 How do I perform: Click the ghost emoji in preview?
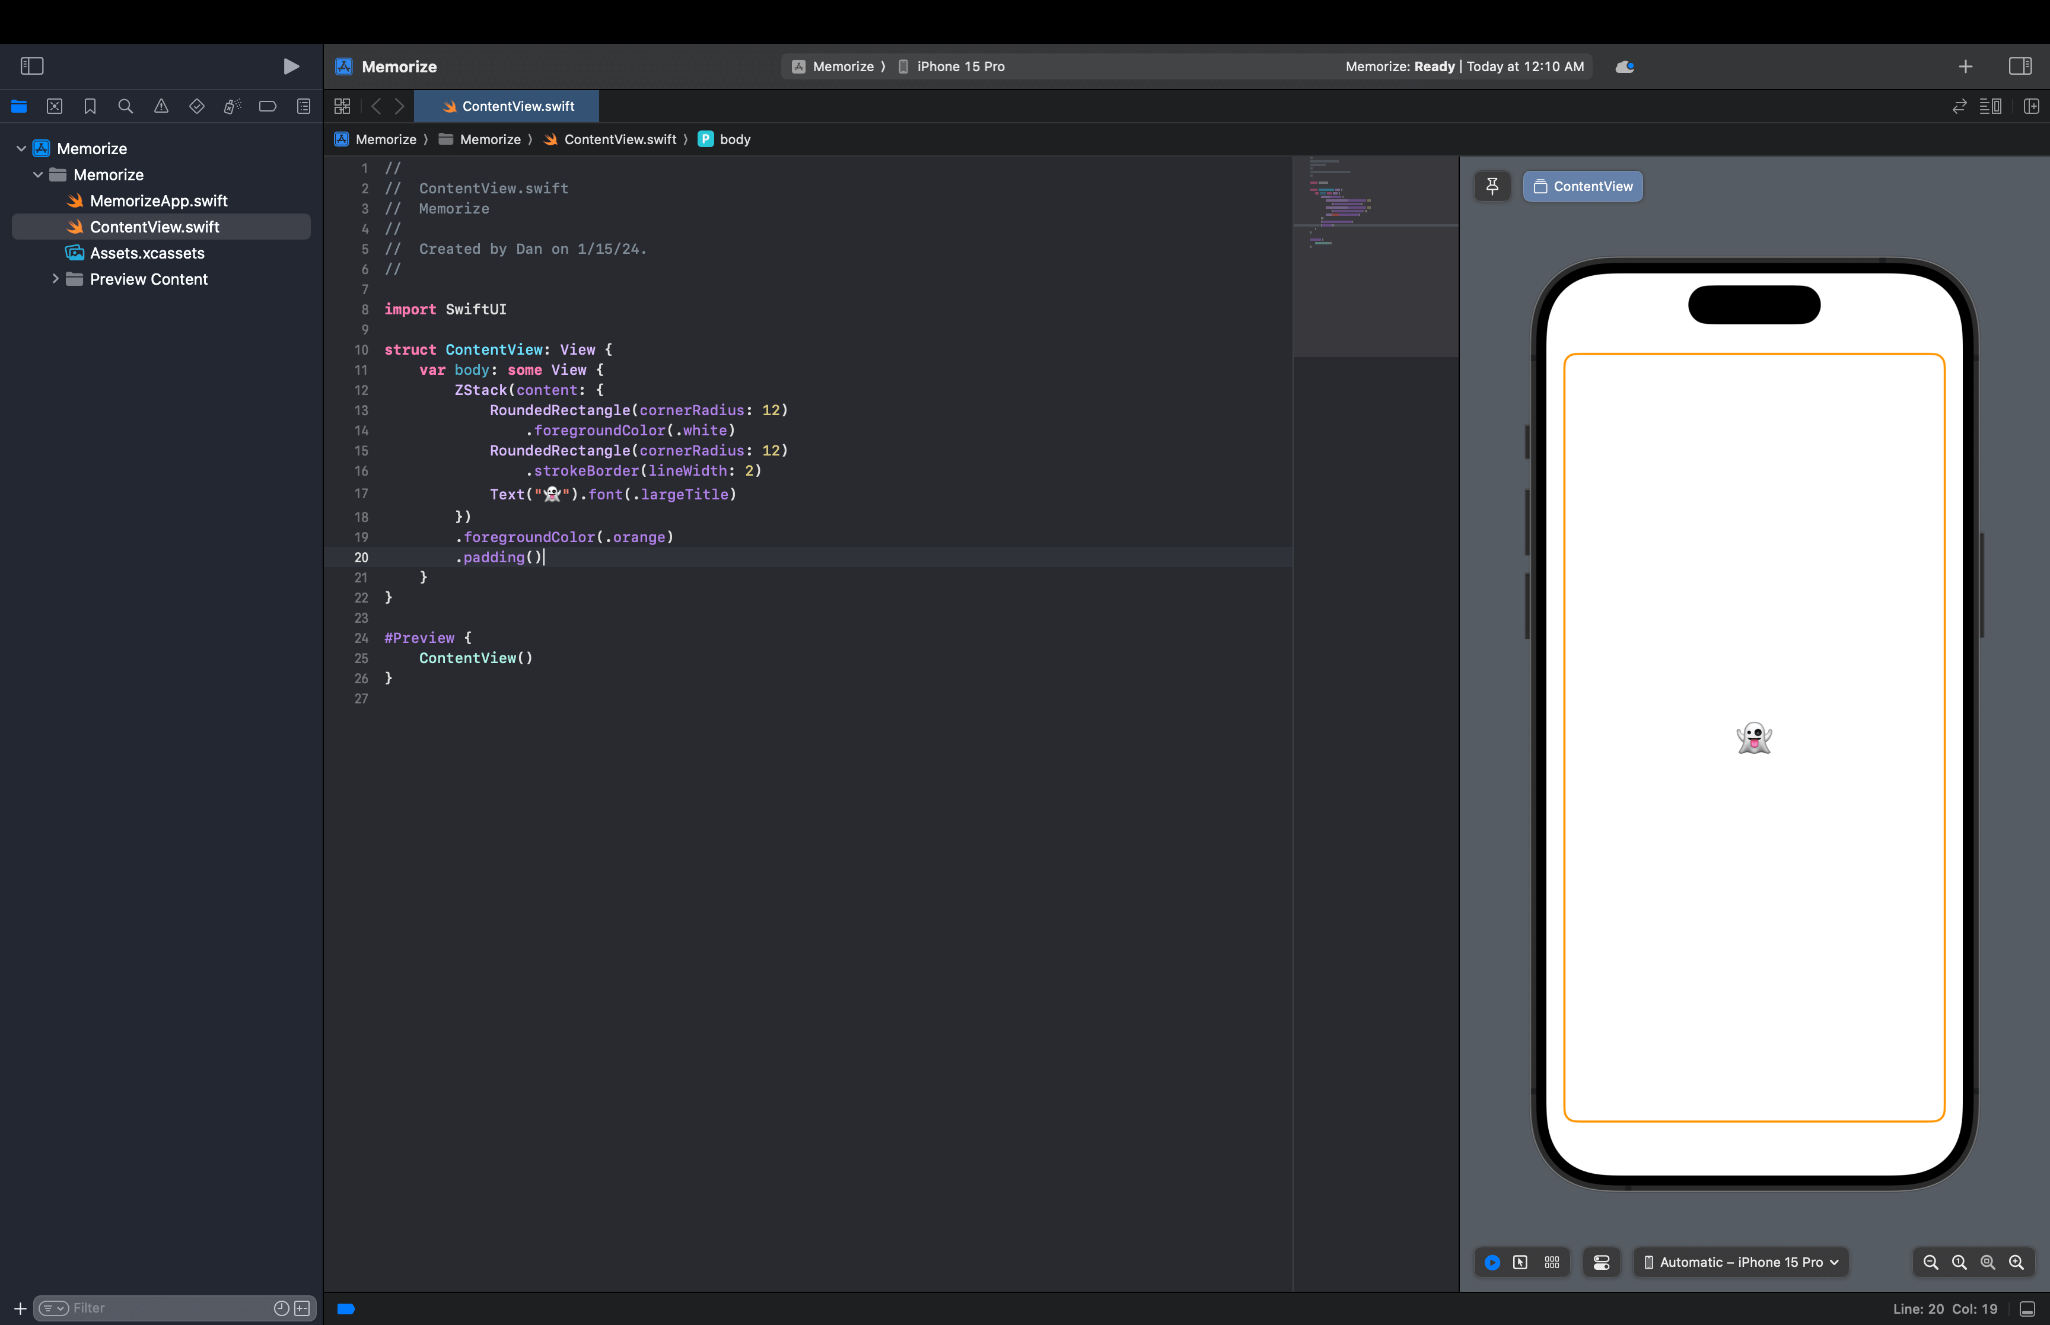[1754, 738]
